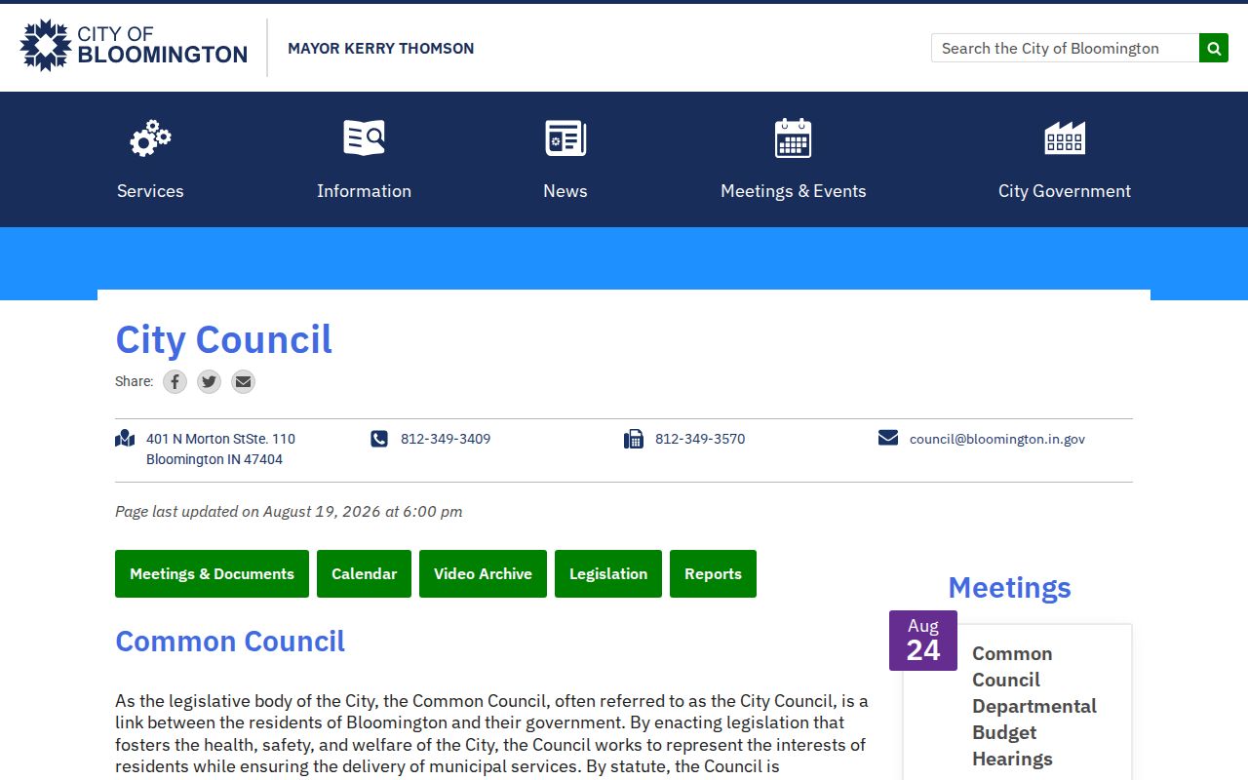Click the green search magnifier button
This screenshot has width=1248, height=780.
[1214, 48]
